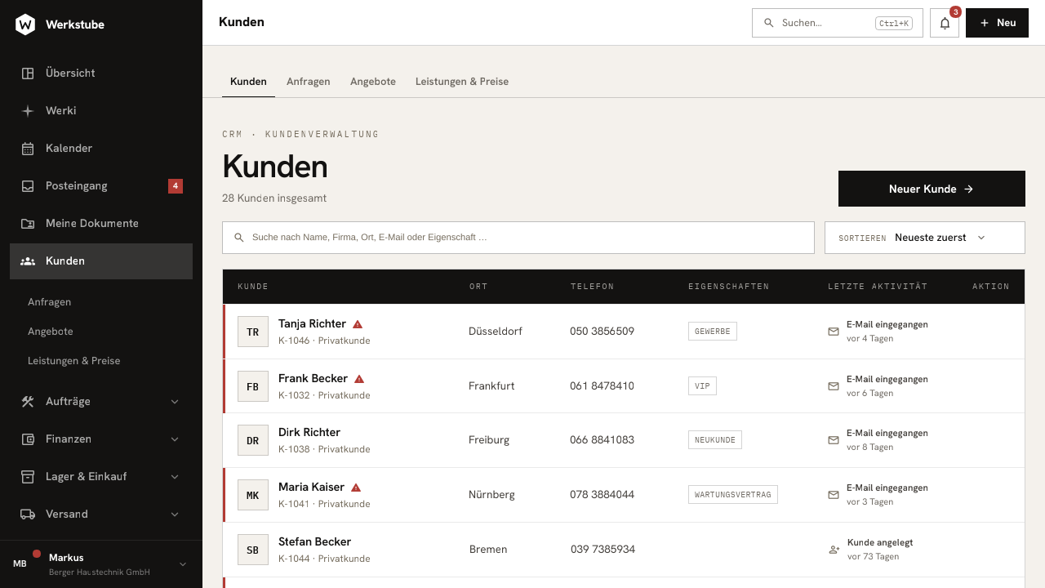Switch to the Kunden tab

click(248, 82)
